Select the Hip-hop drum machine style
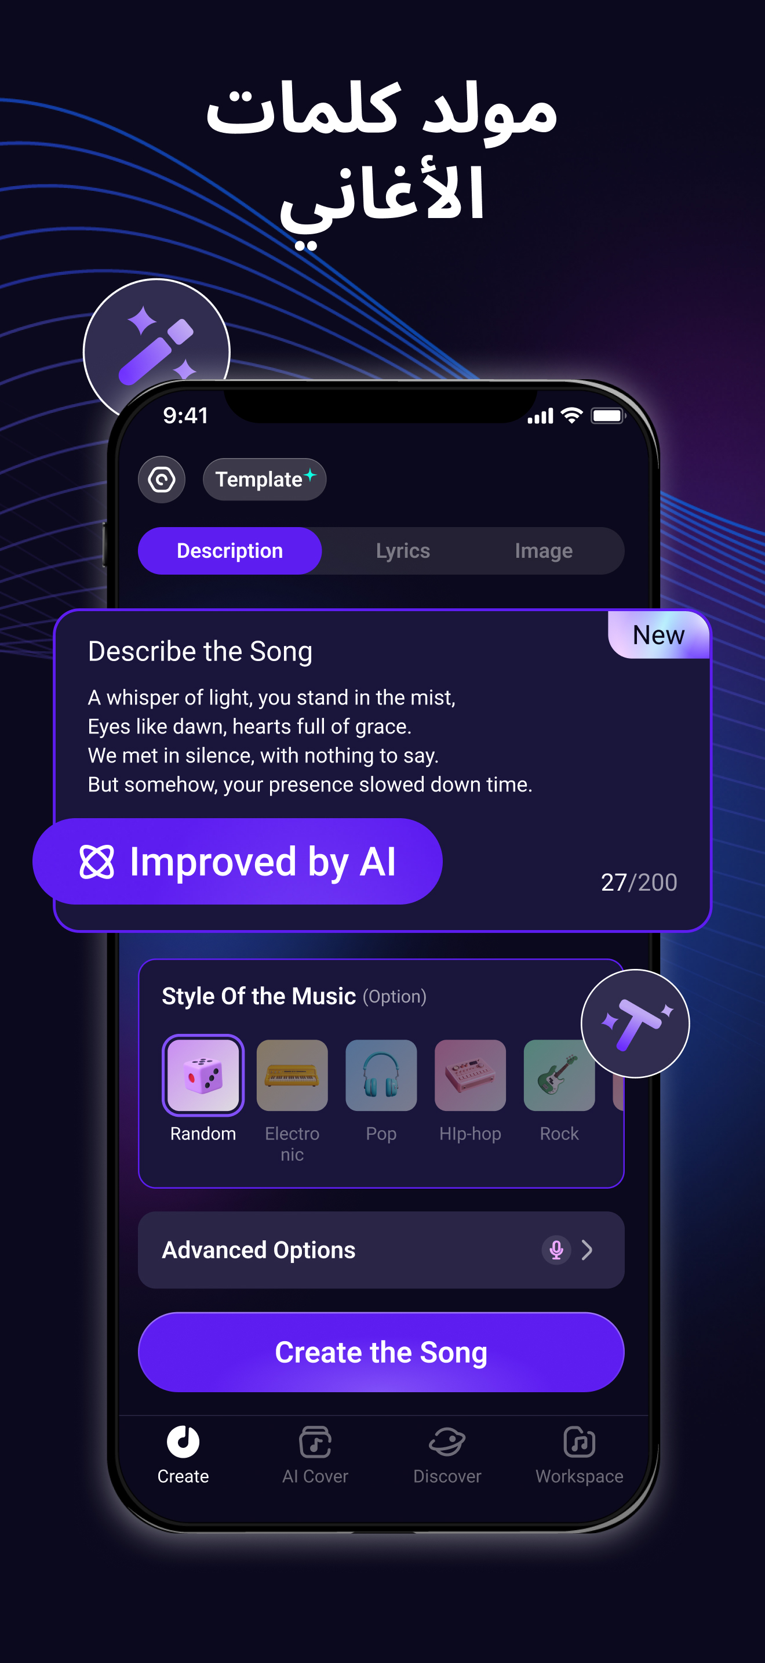The width and height of the screenshot is (765, 1663). click(x=470, y=1076)
